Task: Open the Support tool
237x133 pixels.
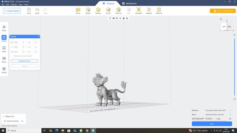Action: click(x=149, y=11)
